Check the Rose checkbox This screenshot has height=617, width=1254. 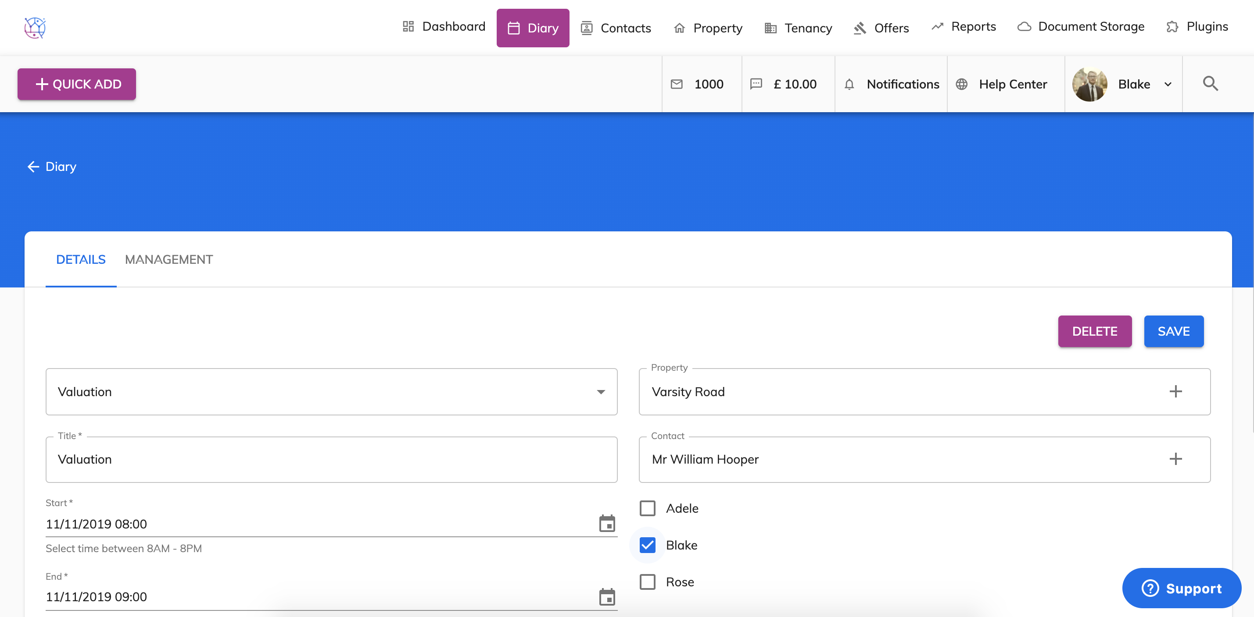pyautogui.click(x=647, y=582)
